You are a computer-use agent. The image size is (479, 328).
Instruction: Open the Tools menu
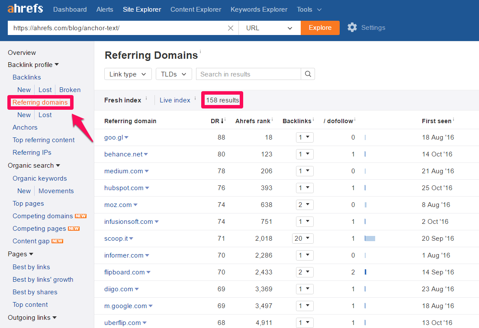pyautogui.click(x=309, y=10)
